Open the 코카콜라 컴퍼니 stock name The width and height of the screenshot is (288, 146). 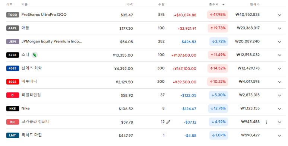(35, 122)
